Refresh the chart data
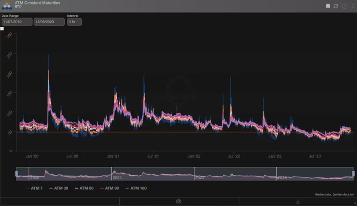The image size is (357, 206). (336, 6)
